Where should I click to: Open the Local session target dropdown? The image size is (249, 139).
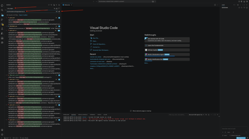tap(225, 135)
